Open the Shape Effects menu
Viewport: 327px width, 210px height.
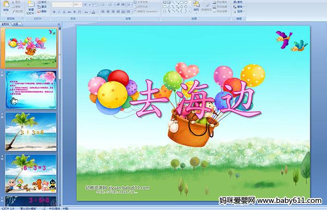[x=221, y=11]
